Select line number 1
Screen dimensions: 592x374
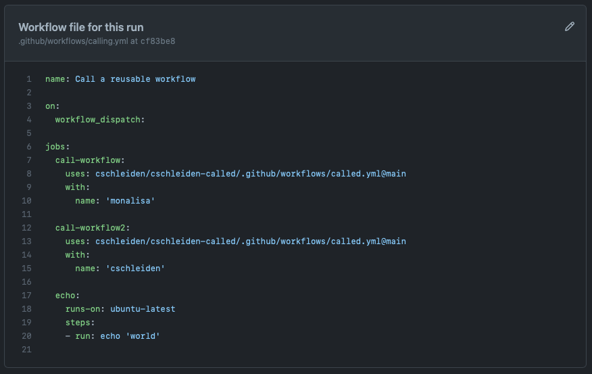29,79
